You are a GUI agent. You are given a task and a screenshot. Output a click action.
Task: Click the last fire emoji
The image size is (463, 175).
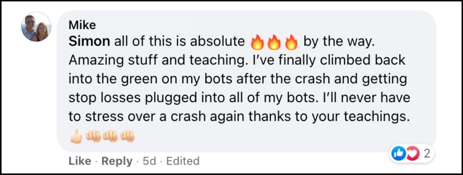pos(291,43)
